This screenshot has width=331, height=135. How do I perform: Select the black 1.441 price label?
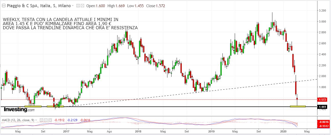pos(322,107)
